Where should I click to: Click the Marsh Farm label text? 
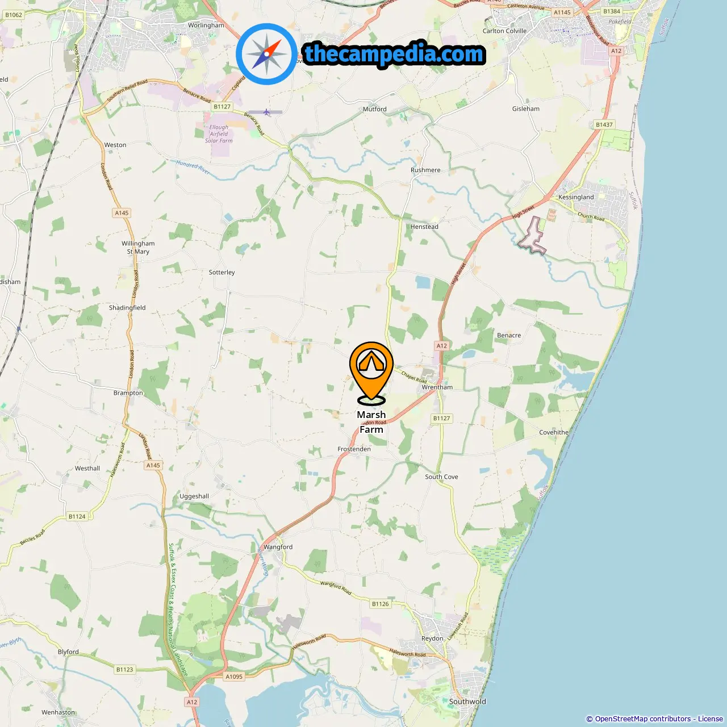[x=371, y=422]
